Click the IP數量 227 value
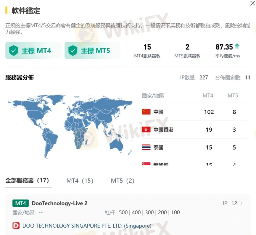 click(204, 77)
